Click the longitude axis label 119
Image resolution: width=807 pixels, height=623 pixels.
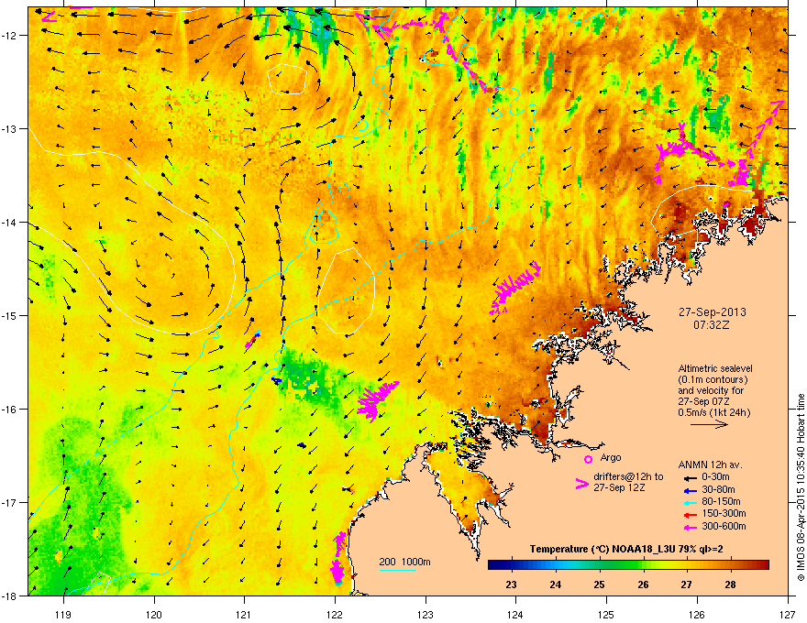coord(63,615)
